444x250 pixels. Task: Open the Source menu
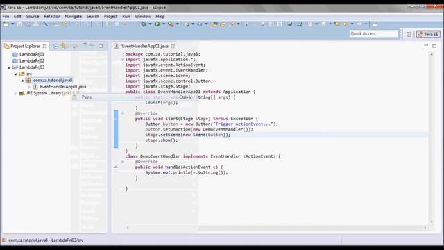tap(33, 17)
